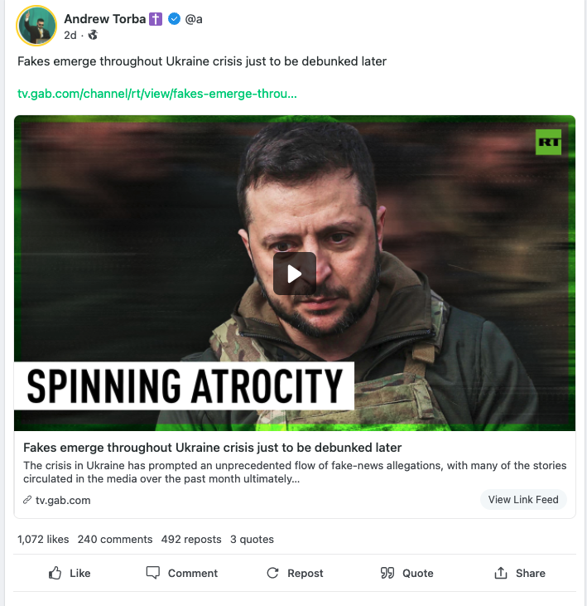Open the 2d post timestamp
Viewport: 587px width, 606px height.
pos(70,35)
